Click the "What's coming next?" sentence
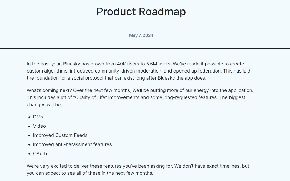Viewport: 290px width, 181px height. [49, 90]
